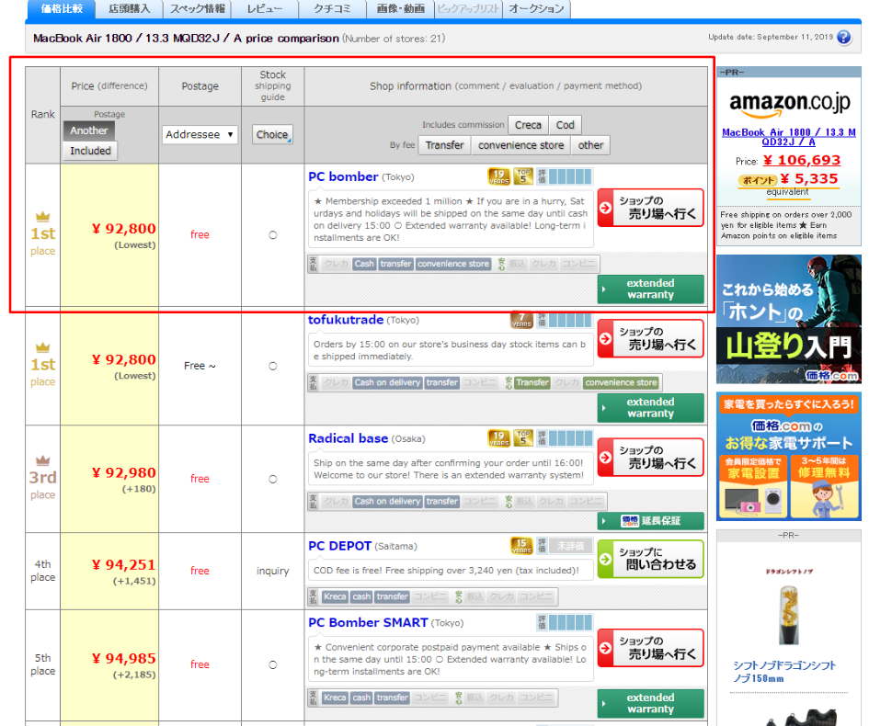This screenshot has height=726, width=869.
Task: Open the PC DEPOT shop link
Action: (x=339, y=546)
